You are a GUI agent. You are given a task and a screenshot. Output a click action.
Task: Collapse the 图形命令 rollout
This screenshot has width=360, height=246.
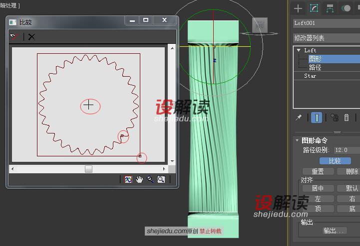point(298,140)
